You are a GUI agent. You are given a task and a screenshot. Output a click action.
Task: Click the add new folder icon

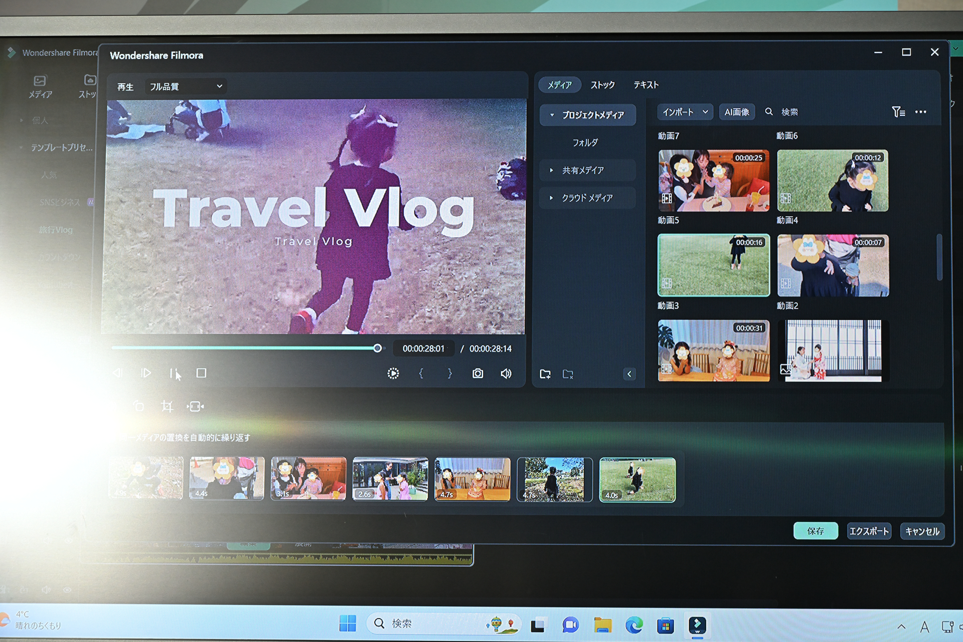[x=545, y=374]
